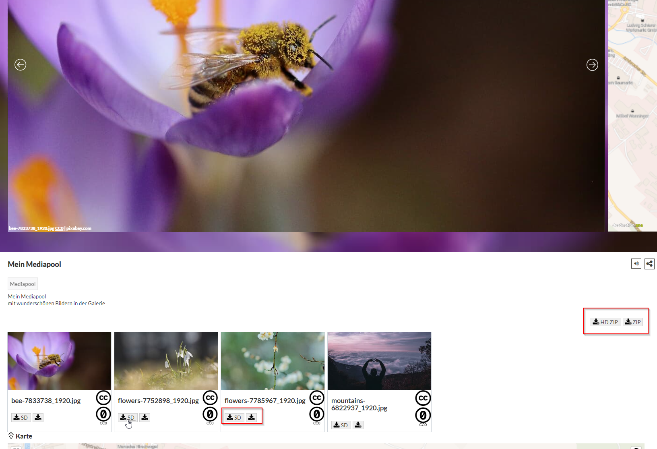657x449 pixels.
Task: Download full-size flowers-7752898_1920.jpg
Action: coord(145,418)
